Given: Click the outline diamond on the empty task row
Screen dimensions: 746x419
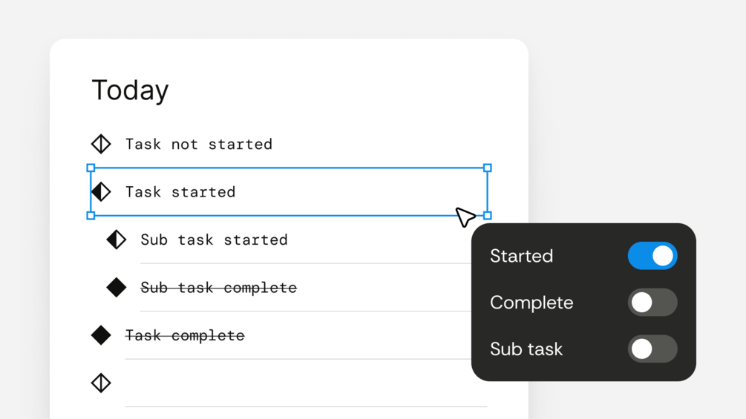Looking at the screenshot, I should pos(101,383).
